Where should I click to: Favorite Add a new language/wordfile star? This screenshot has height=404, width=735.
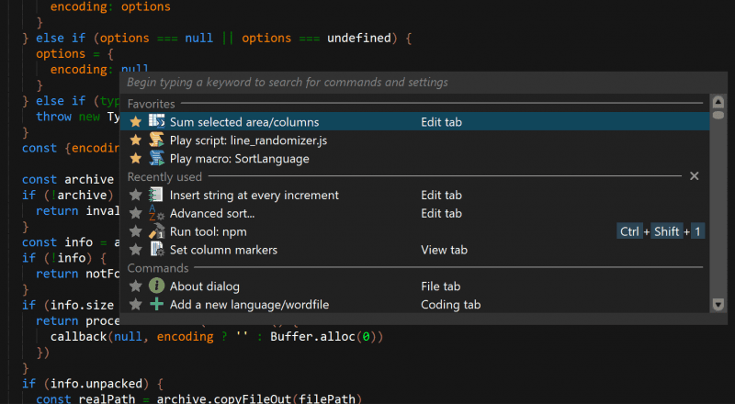pos(135,304)
